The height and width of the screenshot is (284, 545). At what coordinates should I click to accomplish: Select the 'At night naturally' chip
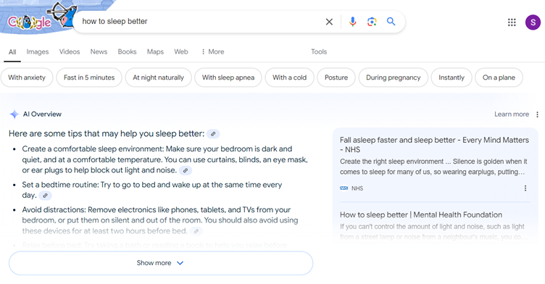pyautogui.click(x=158, y=78)
